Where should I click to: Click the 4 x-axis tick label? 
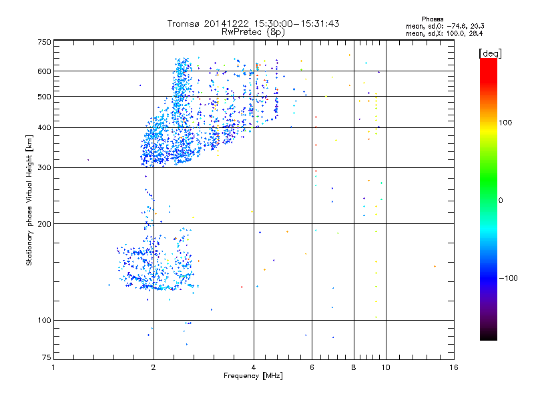pyautogui.click(x=254, y=367)
